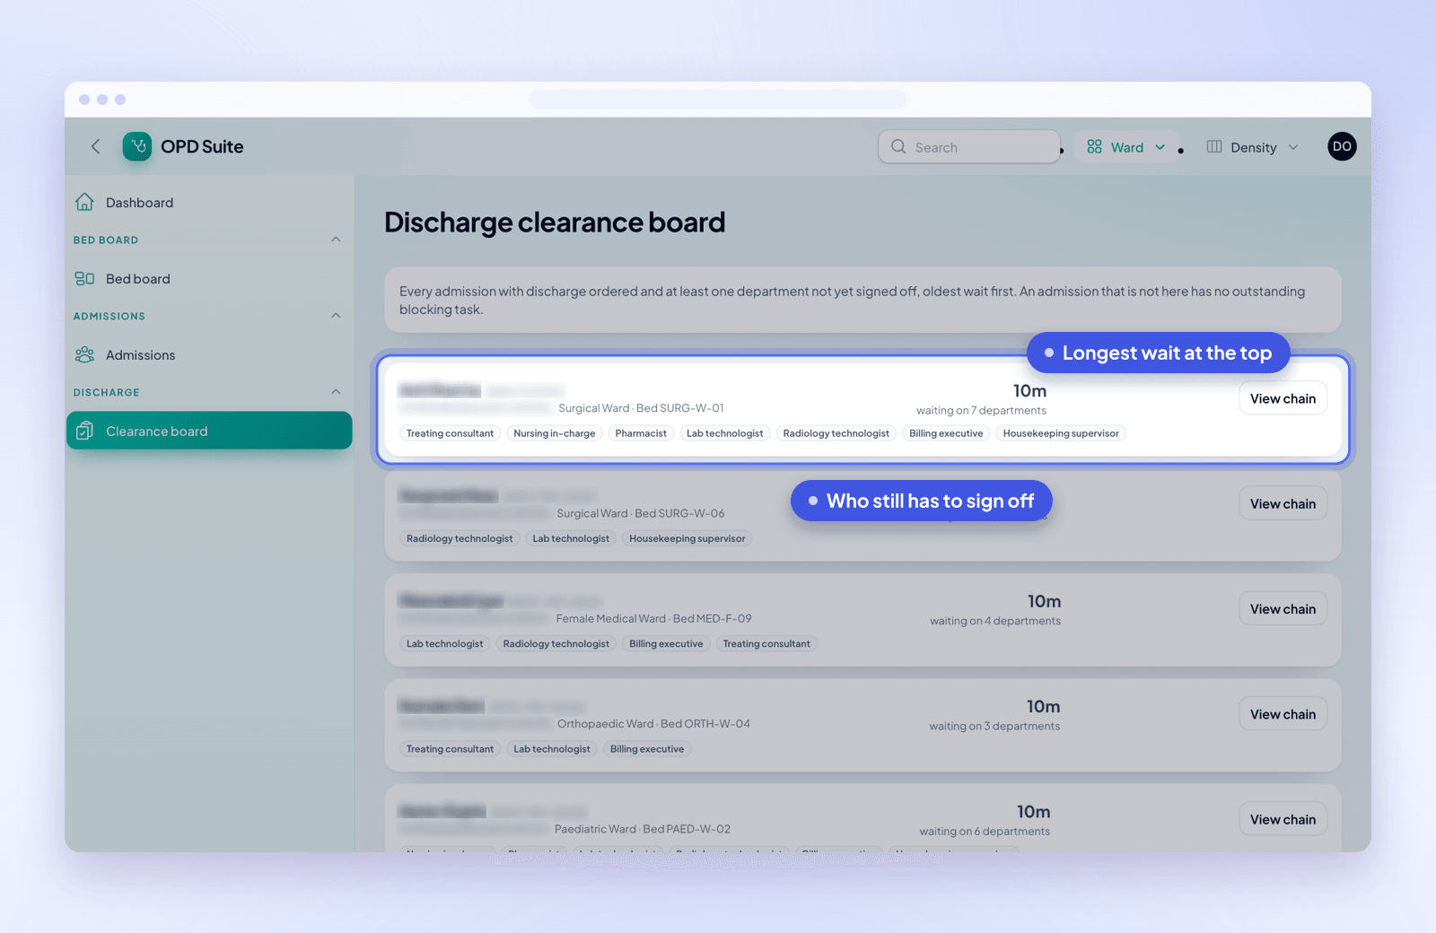
Task: Click the Density columns icon
Action: tap(1214, 146)
